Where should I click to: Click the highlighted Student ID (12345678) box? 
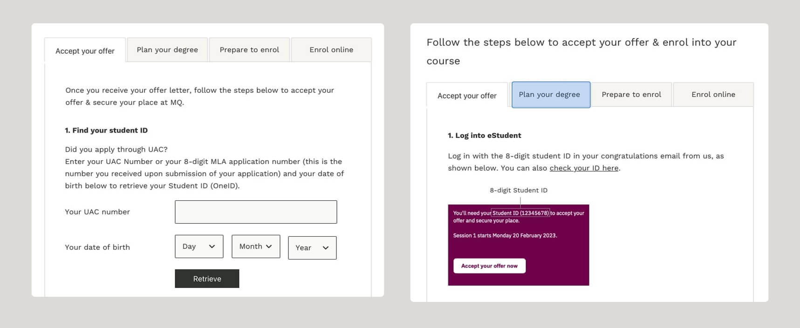pos(520,213)
